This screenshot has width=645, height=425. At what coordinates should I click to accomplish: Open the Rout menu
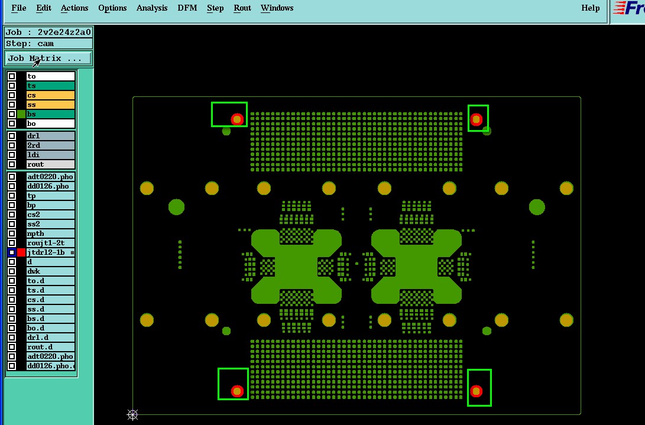pos(242,8)
